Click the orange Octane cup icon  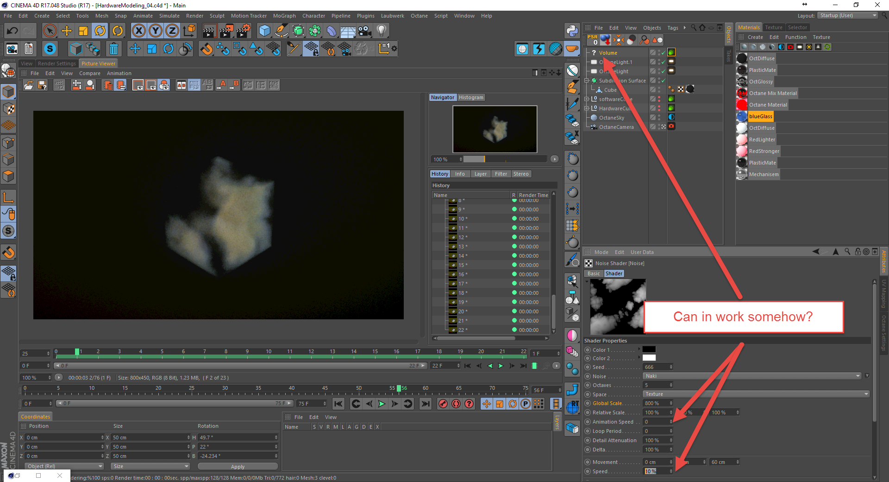pyautogui.click(x=572, y=49)
